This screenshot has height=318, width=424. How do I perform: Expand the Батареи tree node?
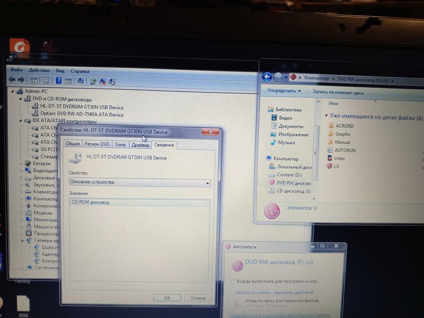[21, 164]
